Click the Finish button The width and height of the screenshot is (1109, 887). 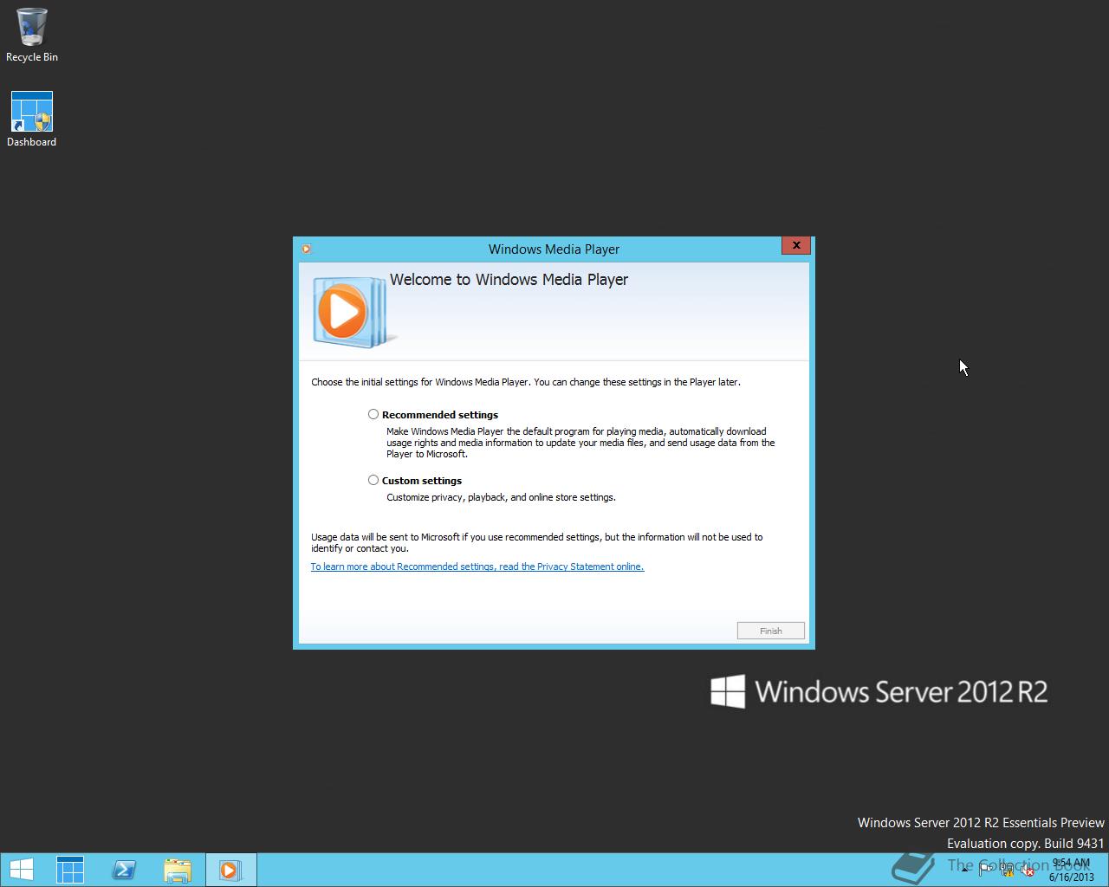[771, 631]
